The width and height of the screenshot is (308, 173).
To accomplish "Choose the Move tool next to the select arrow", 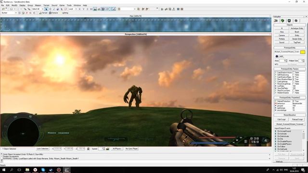I will tap(50, 9).
